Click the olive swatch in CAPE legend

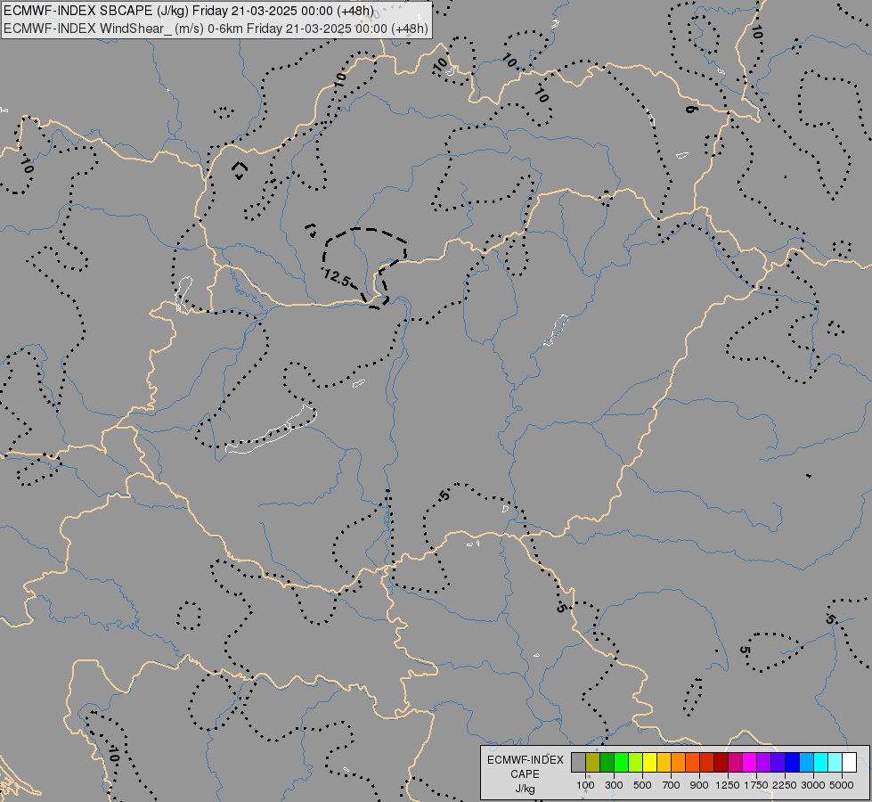coord(593,762)
